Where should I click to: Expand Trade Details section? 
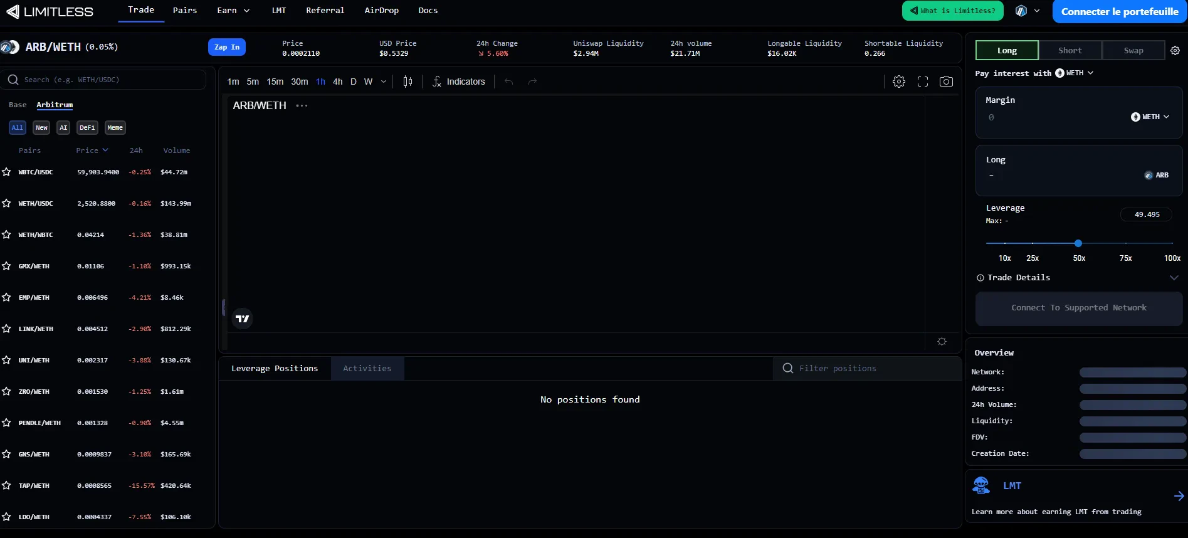pyautogui.click(x=1174, y=278)
